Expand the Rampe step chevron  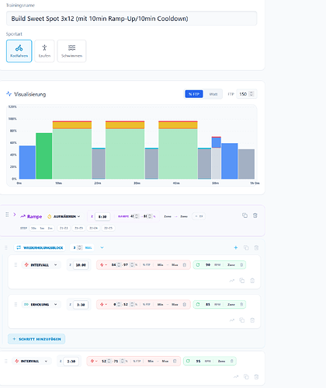pyautogui.click(x=15, y=215)
